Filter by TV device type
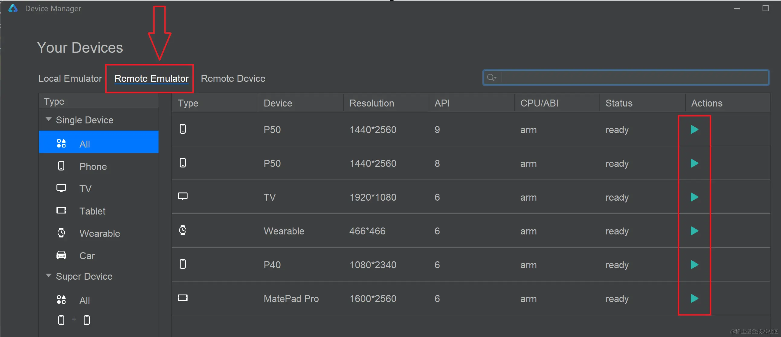 (x=85, y=189)
